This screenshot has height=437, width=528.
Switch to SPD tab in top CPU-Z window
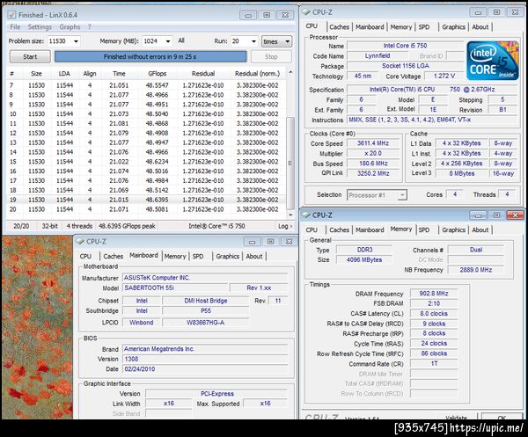coord(424,27)
